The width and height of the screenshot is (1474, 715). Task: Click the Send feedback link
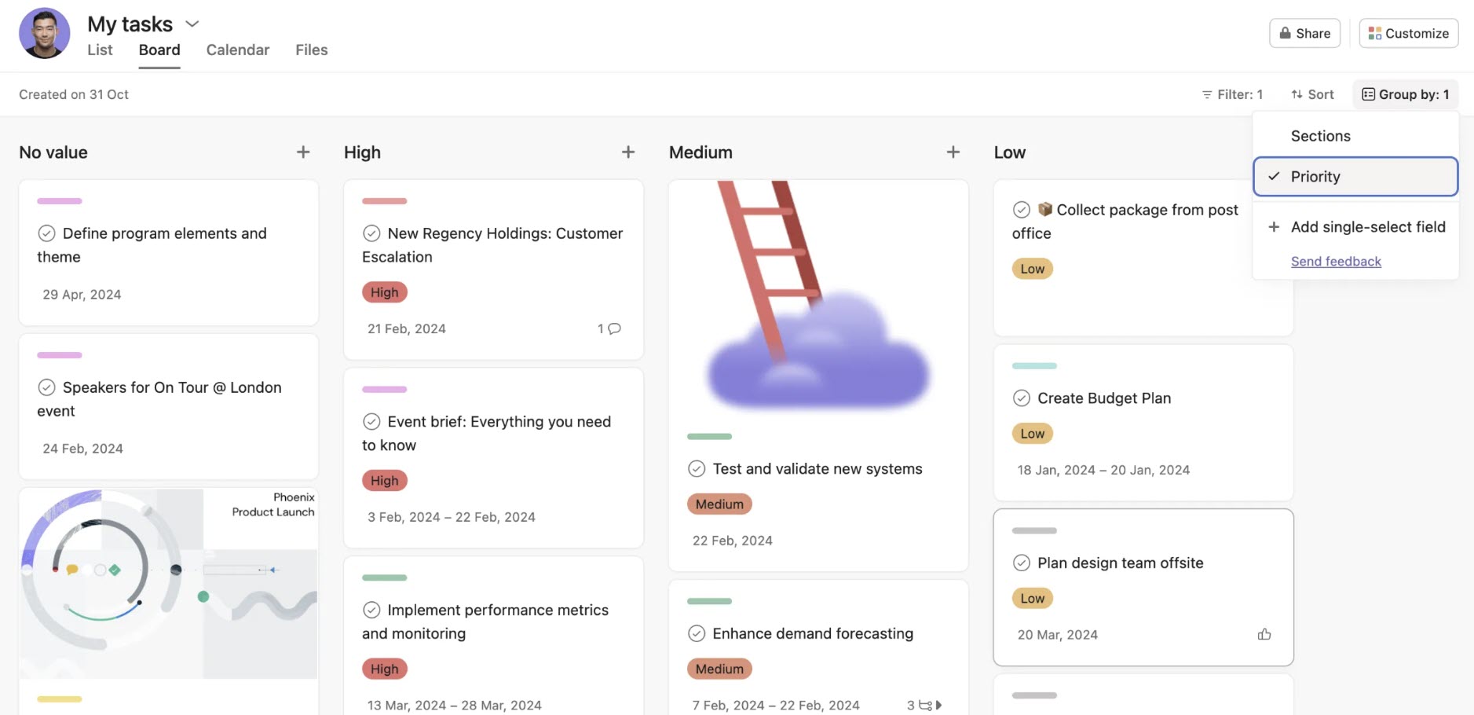click(x=1335, y=261)
